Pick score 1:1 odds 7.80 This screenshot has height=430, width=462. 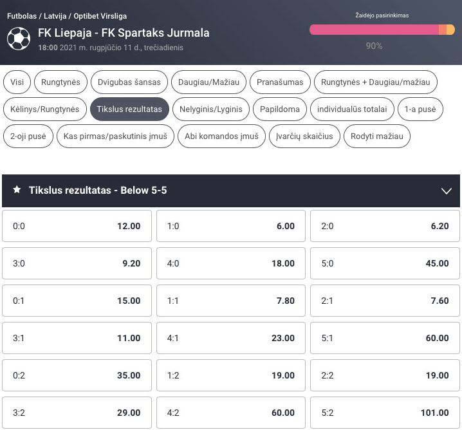[x=231, y=301]
